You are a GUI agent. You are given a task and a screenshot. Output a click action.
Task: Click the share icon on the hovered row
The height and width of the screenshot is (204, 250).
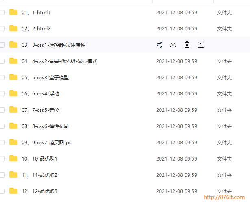point(159,45)
